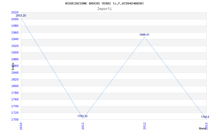Select the 1946.41 data point label
Image resolution: width=209 pixels, height=131 pixels.
click(x=144, y=35)
